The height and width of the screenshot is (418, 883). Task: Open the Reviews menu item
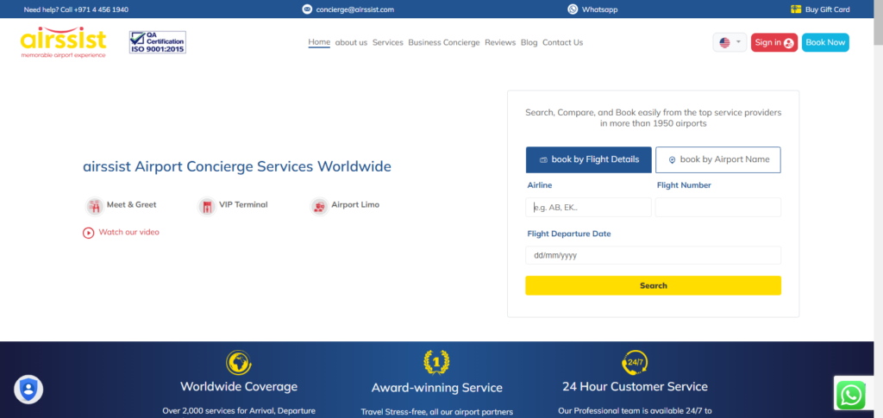(x=500, y=43)
